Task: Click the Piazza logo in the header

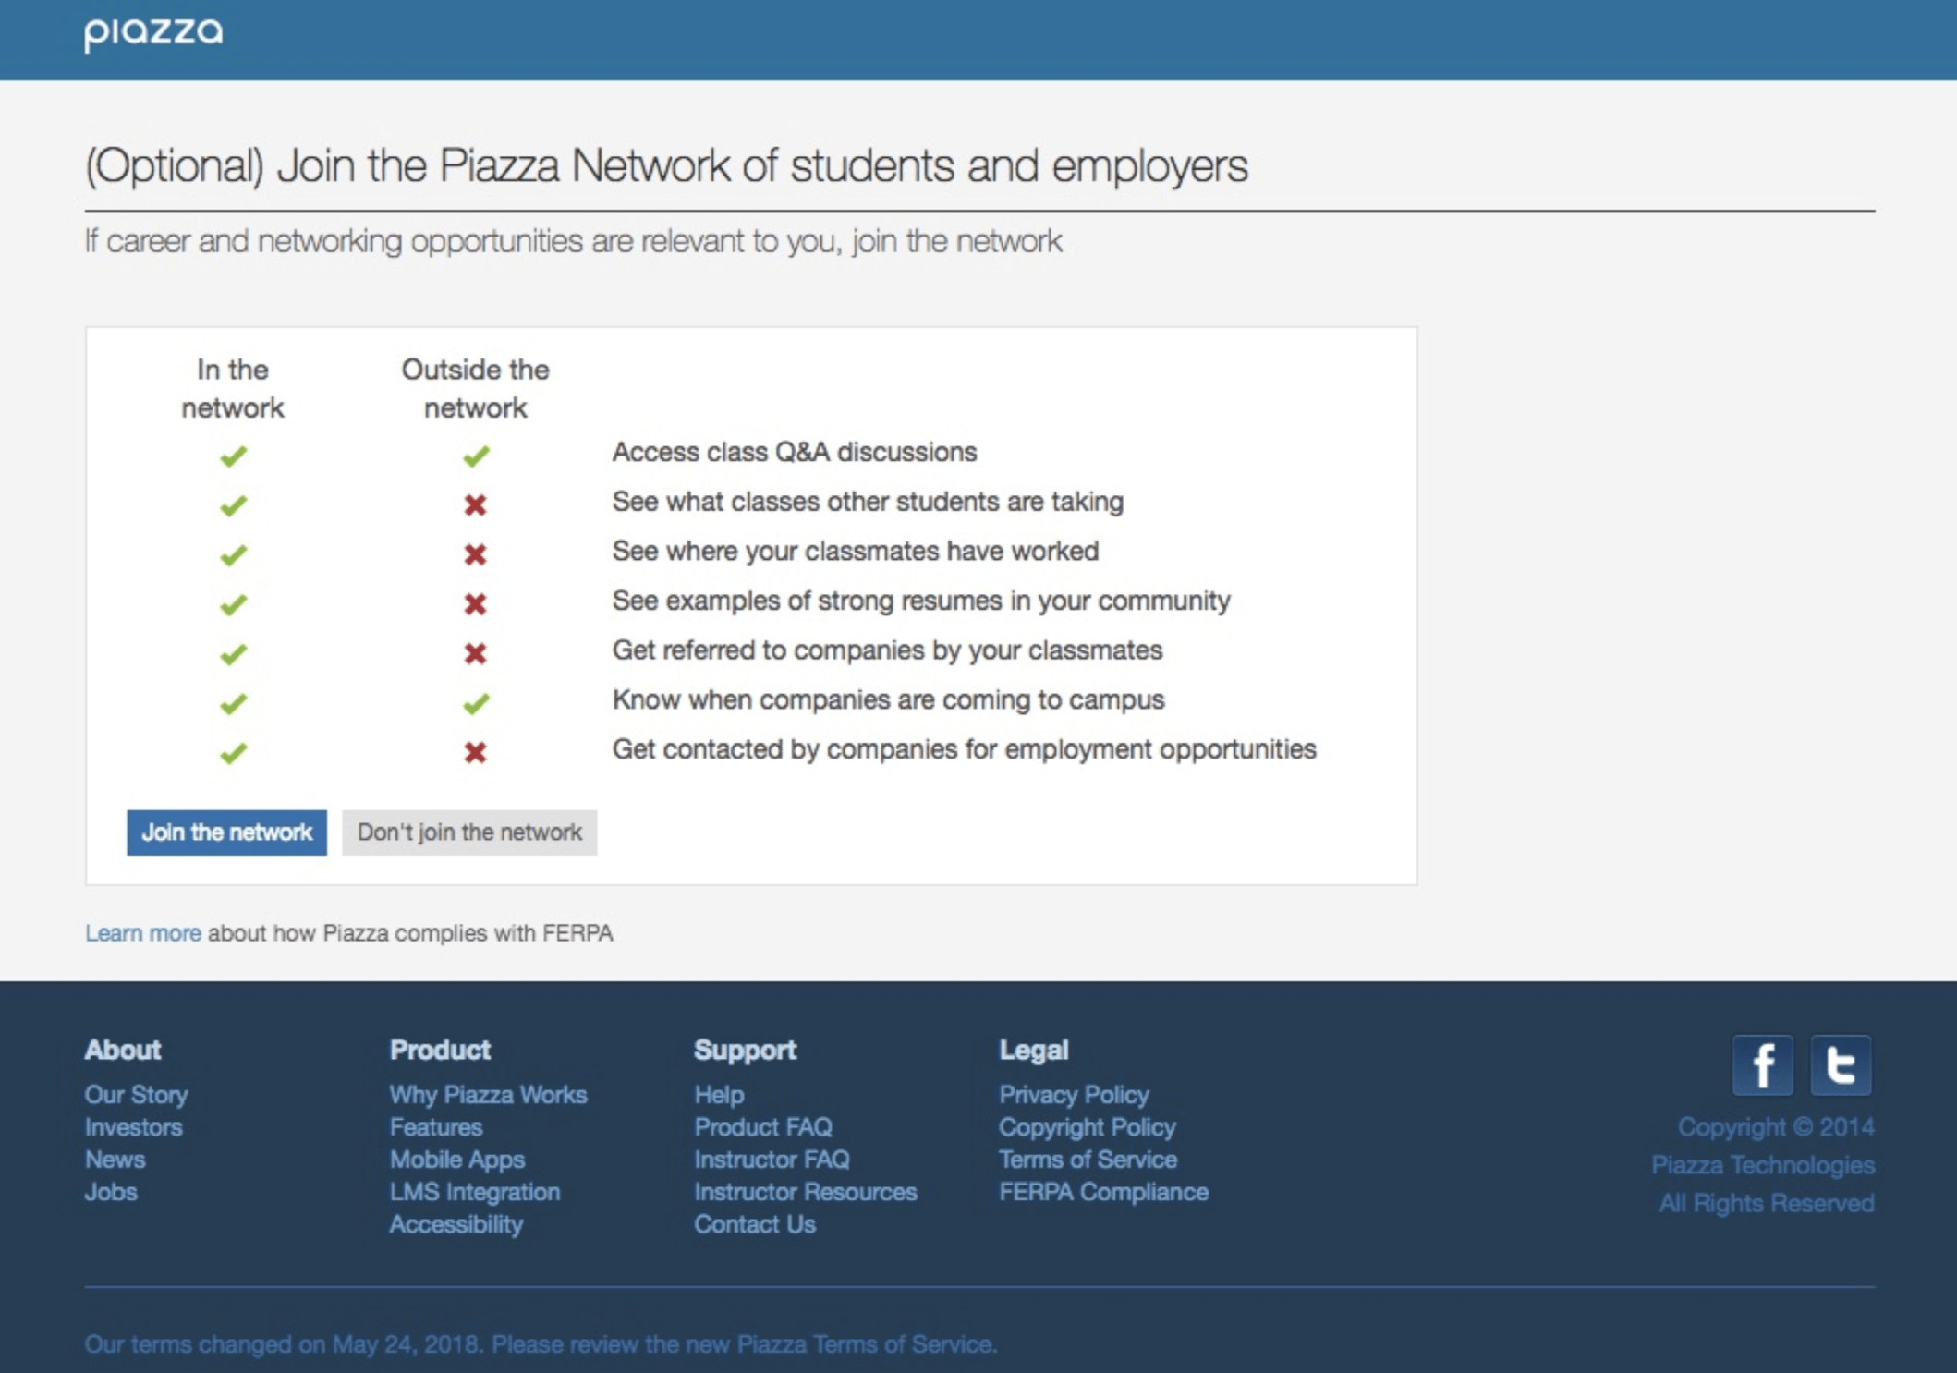Action: [x=153, y=34]
